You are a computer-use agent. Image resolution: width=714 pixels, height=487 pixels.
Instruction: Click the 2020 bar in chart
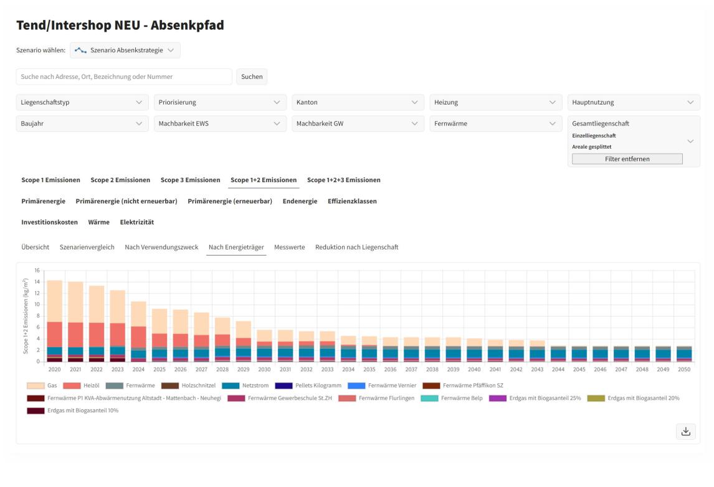pyautogui.click(x=55, y=321)
